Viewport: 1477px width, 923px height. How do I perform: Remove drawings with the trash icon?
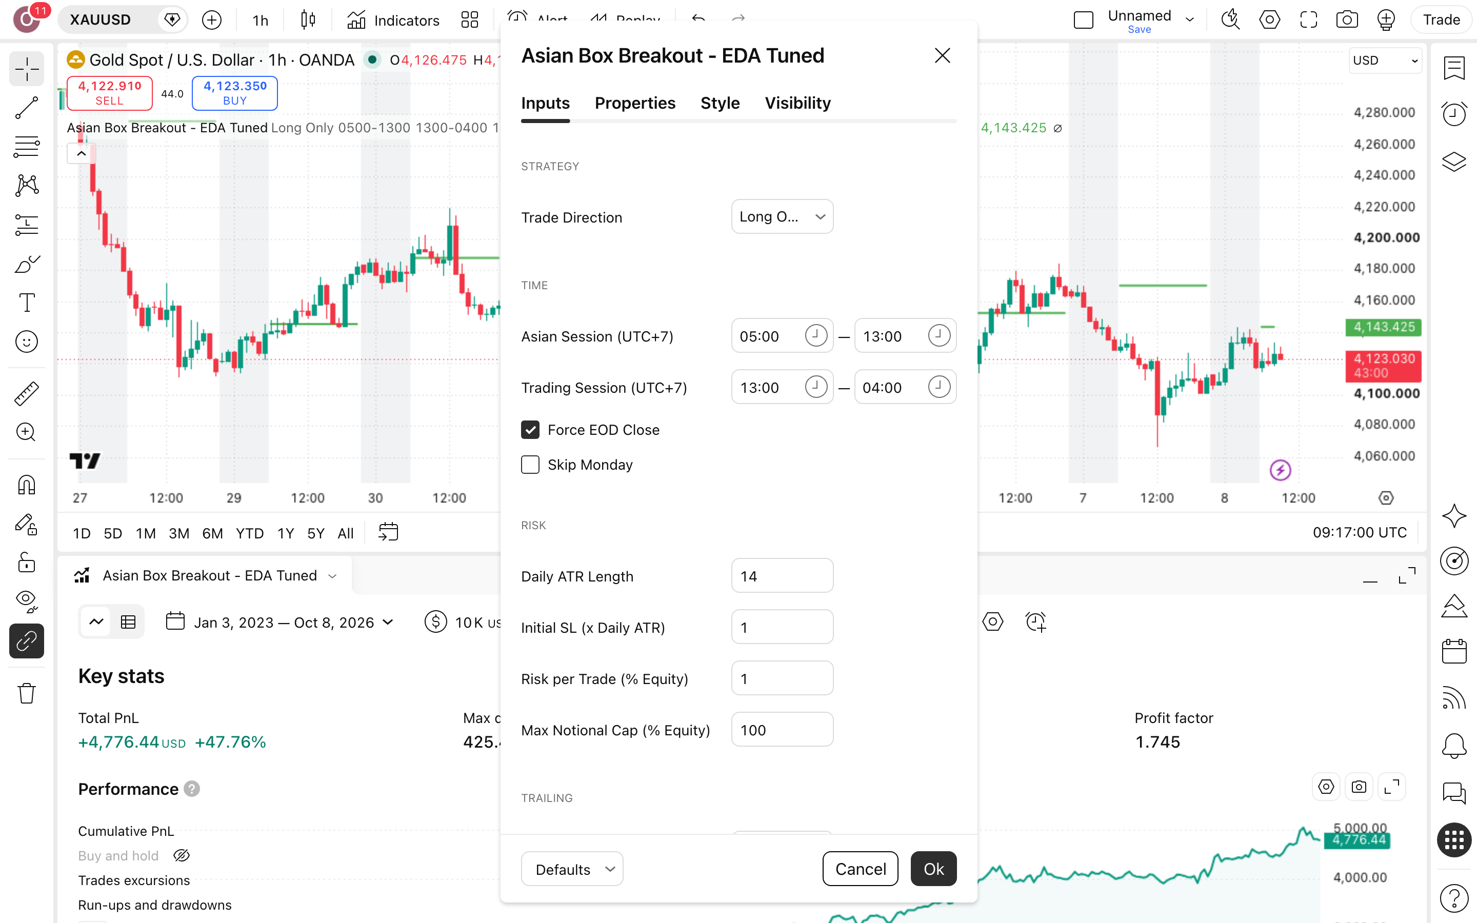pos(26,693)
